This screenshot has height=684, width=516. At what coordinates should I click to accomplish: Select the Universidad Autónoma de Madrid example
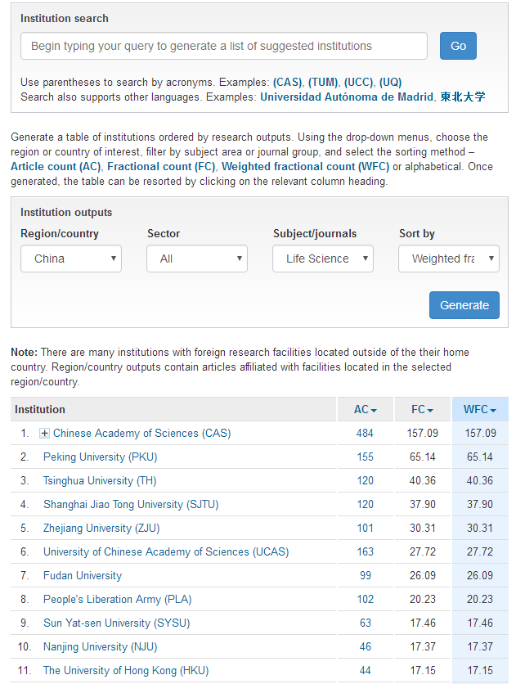[346, 97]
